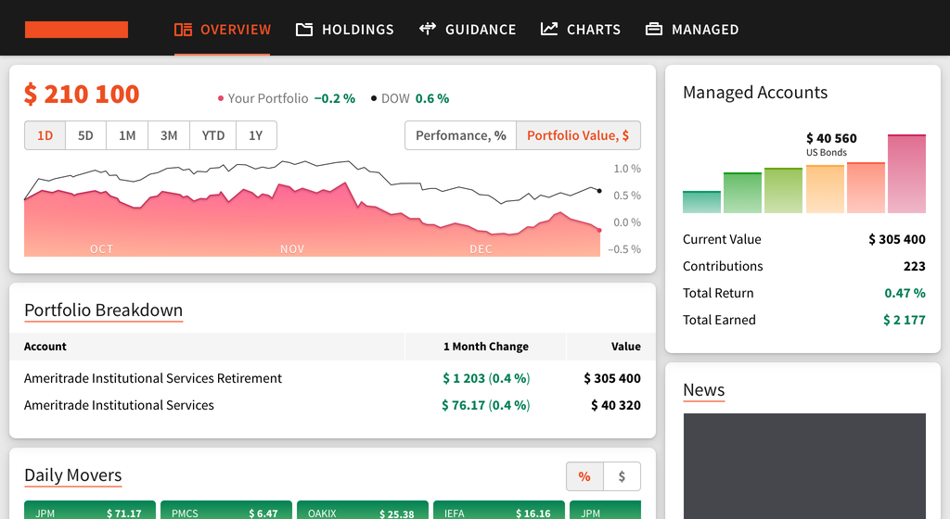Select the YTD time range

213,135
